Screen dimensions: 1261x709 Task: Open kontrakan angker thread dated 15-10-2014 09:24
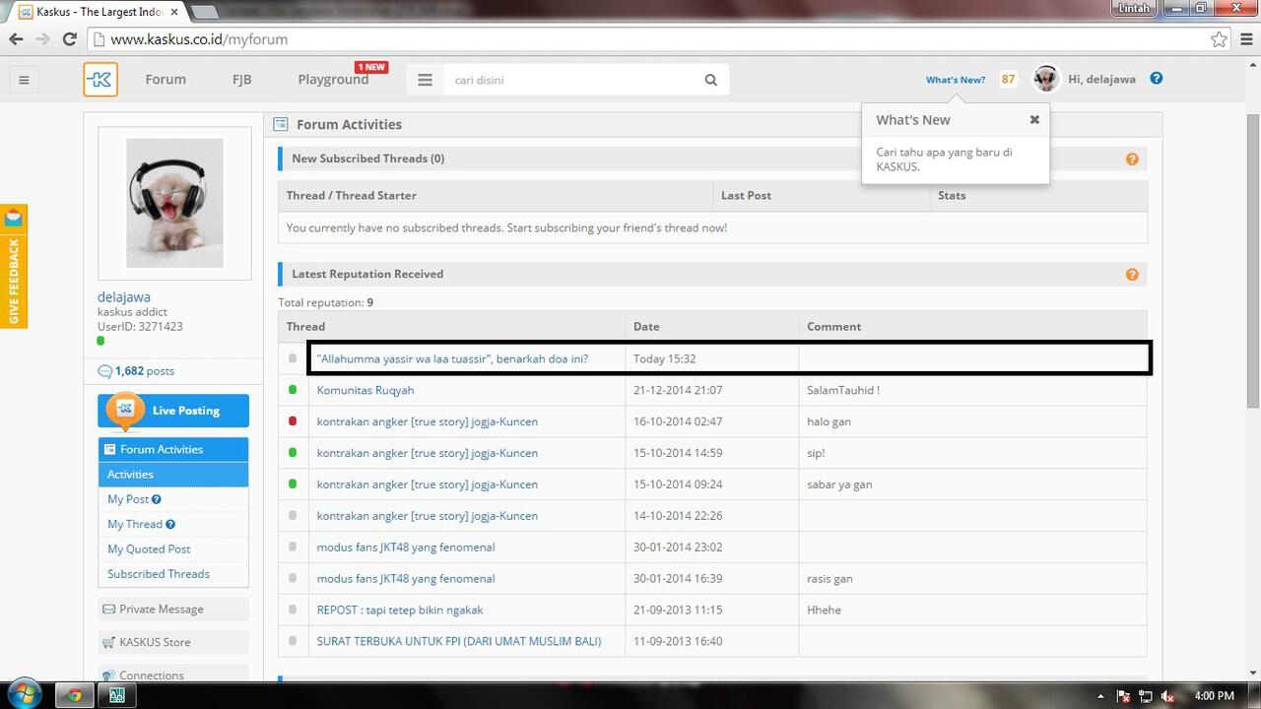click(428, 484)
